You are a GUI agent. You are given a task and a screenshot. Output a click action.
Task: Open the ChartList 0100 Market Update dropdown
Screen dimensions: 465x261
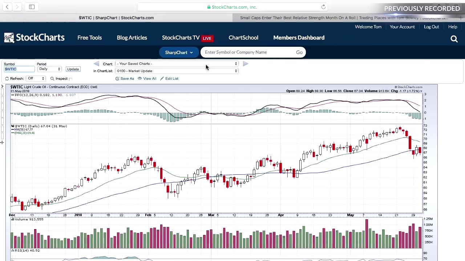point(177,71)
